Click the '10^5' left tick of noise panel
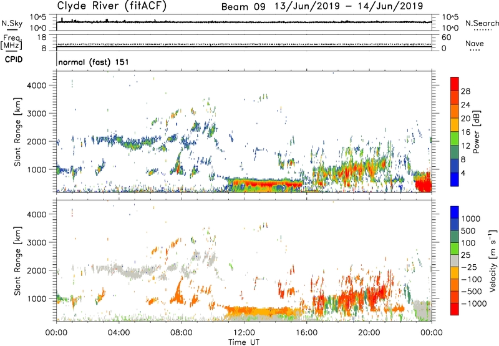Screen dimensions: 499x346 [38, 17]
